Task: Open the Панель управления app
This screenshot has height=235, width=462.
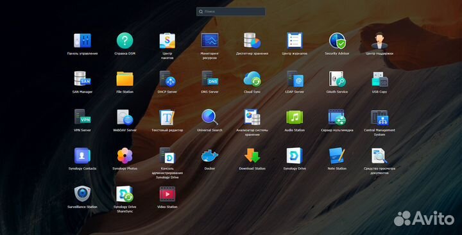Action: [82, 40]
